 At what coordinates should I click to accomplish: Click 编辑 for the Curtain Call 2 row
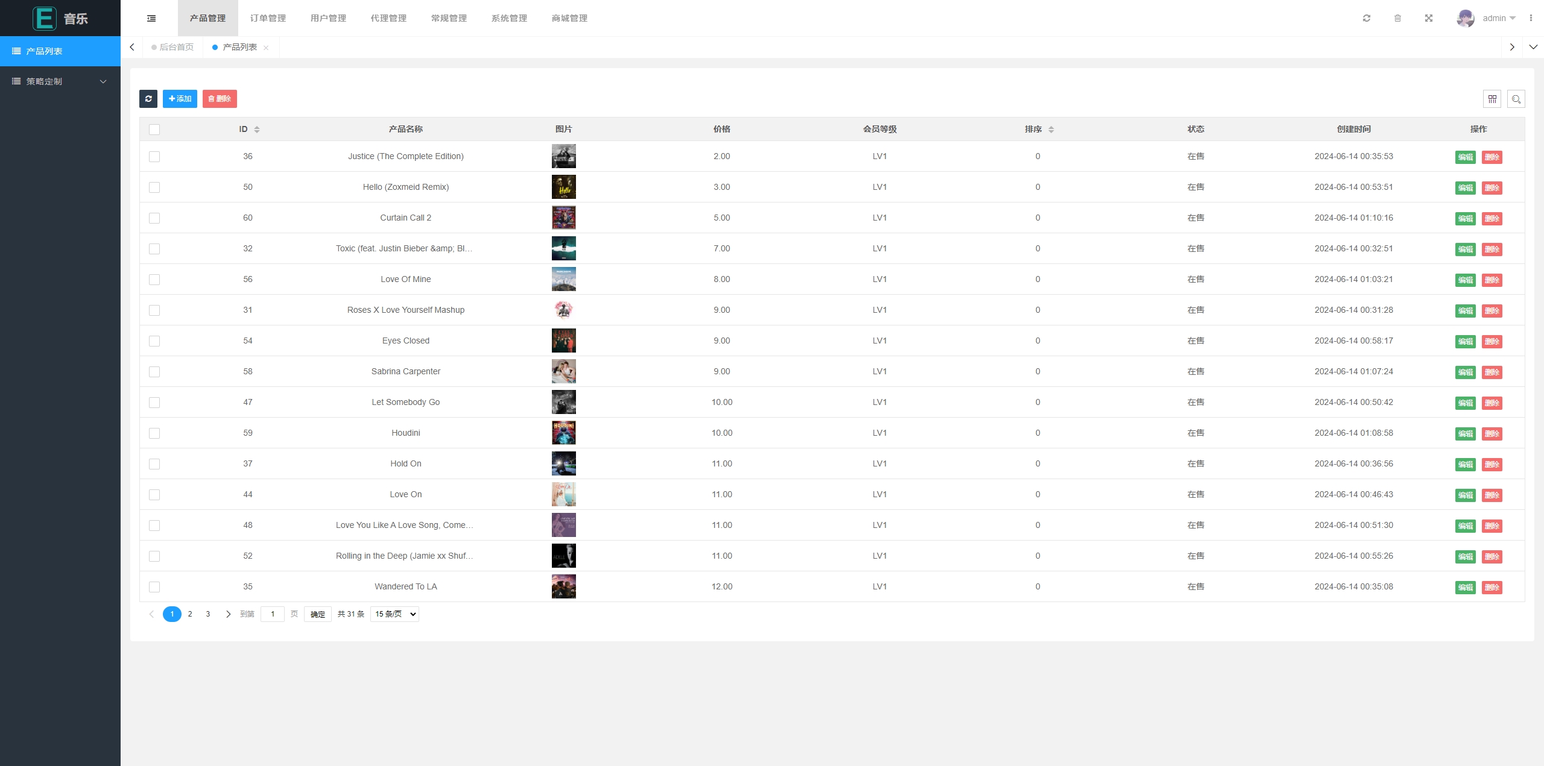[1465, 219]
